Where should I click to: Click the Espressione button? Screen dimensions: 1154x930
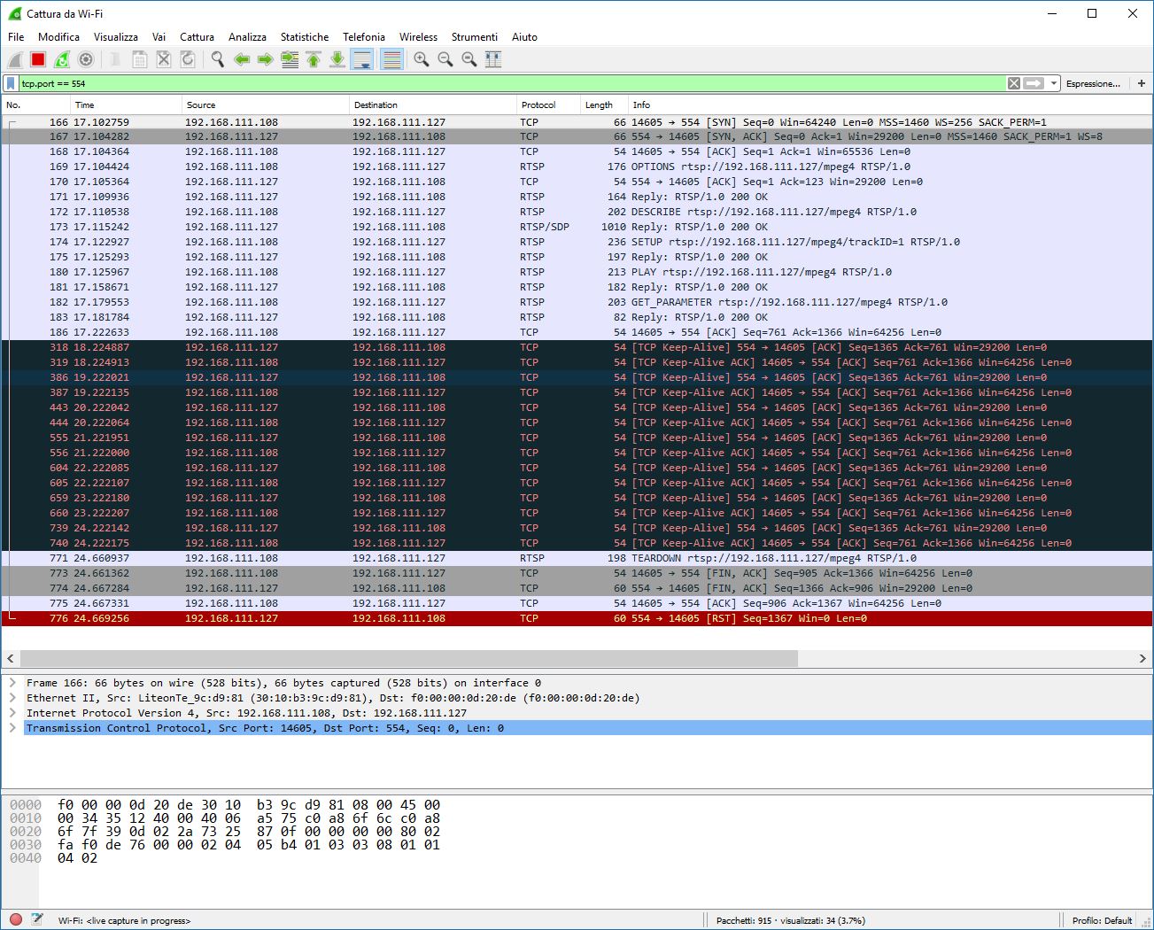(1095, 82)
